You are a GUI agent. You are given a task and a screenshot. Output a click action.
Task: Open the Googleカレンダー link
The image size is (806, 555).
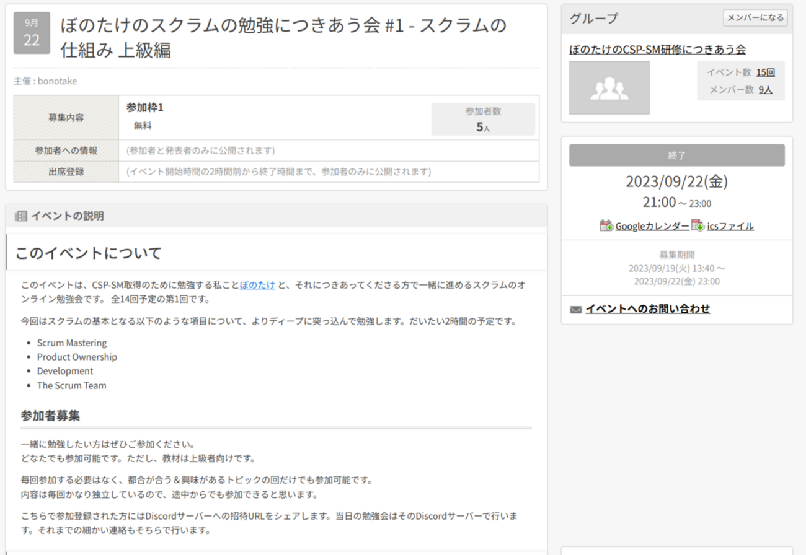tap(652, 226)
